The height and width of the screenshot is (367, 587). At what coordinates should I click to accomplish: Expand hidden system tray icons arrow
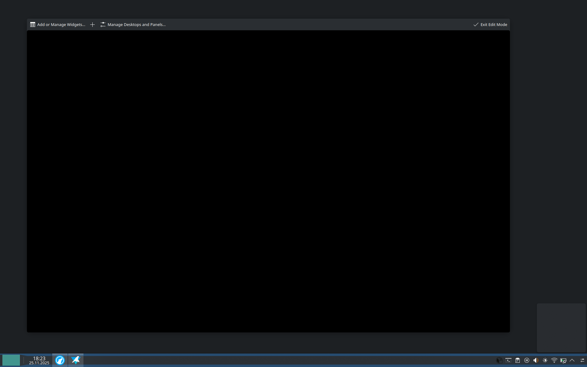click(572, 360)
